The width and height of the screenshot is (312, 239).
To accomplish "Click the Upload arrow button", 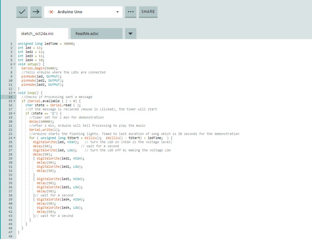I will 36,12.
